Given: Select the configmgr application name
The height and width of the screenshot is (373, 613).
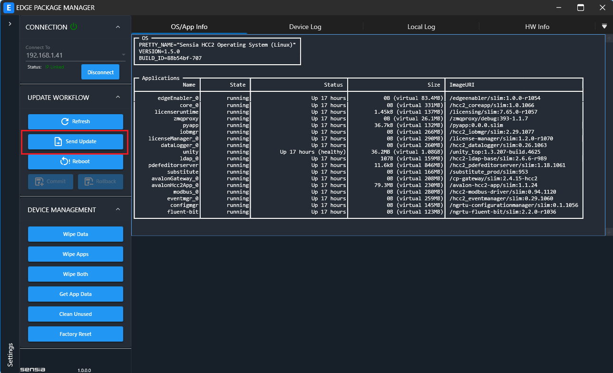Looking at the screenshot, I should tap(184, 205).
